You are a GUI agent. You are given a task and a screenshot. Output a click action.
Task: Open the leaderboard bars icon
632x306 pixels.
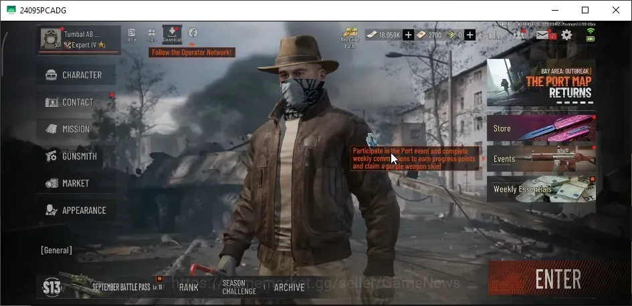494,35
